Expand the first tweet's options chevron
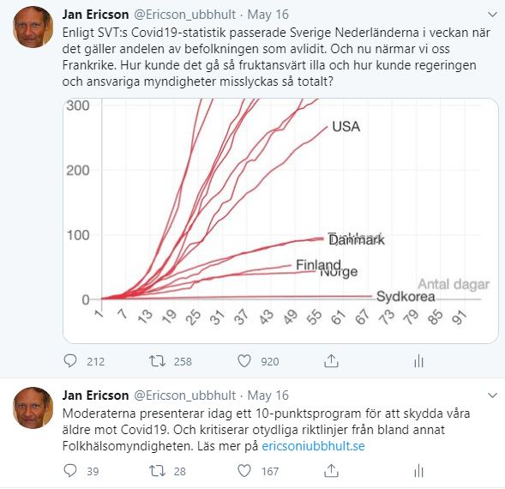The image size is (505, 489). click(x=492, y=15)
